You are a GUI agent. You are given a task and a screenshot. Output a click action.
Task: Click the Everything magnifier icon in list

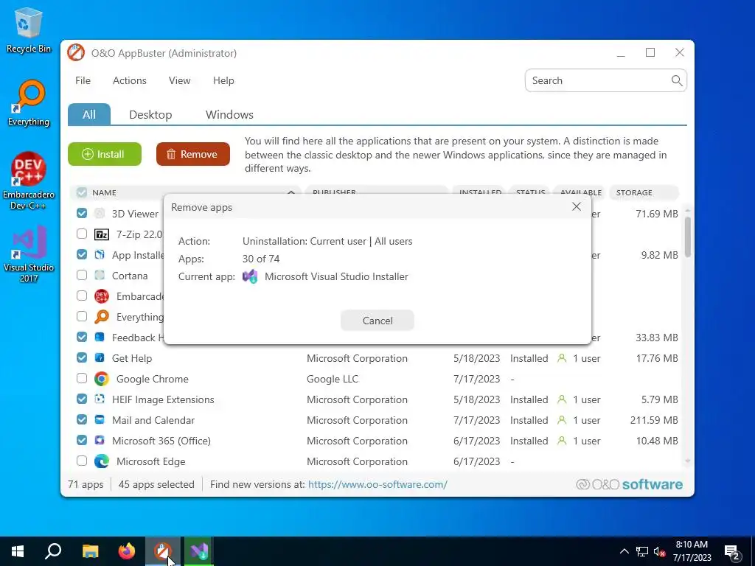tap(102, 317)
